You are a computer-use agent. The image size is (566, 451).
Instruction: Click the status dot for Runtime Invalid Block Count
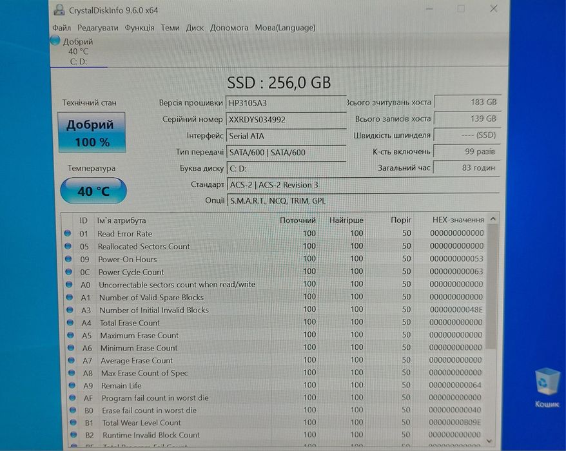73,434
